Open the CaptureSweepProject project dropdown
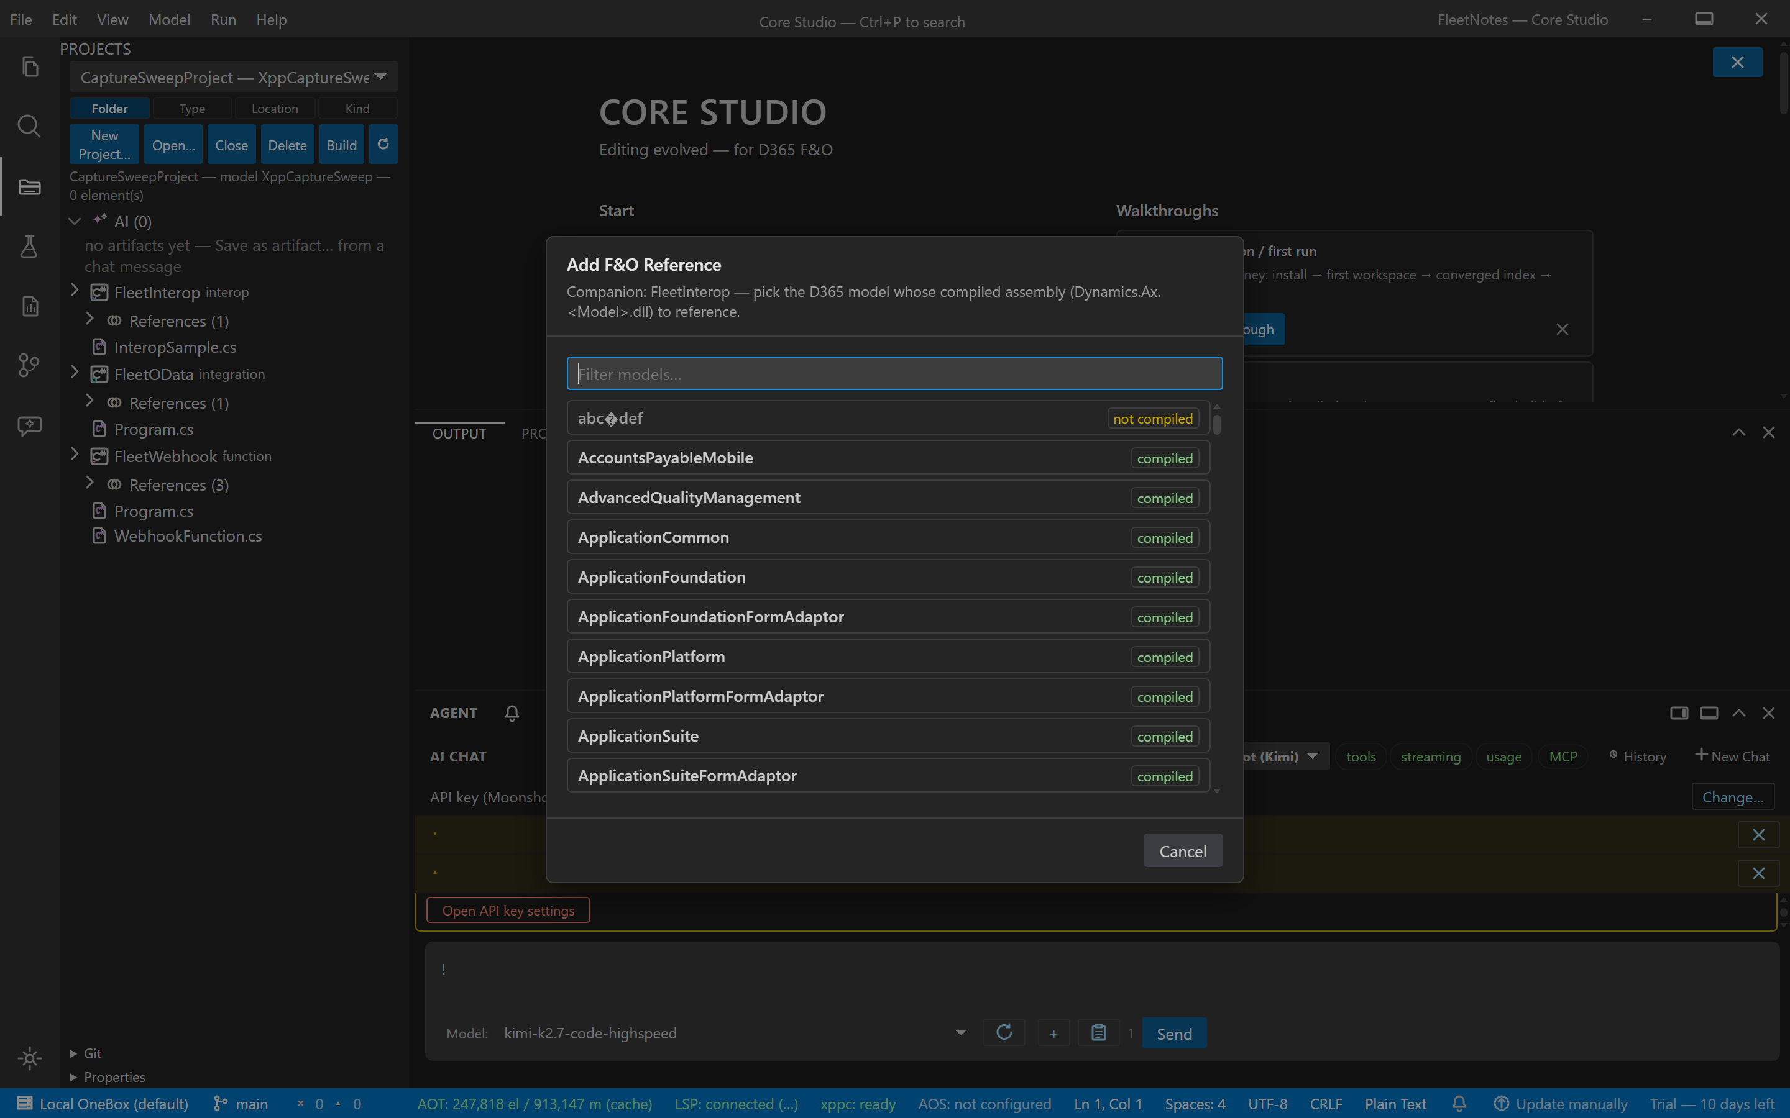 click(233, 77)
